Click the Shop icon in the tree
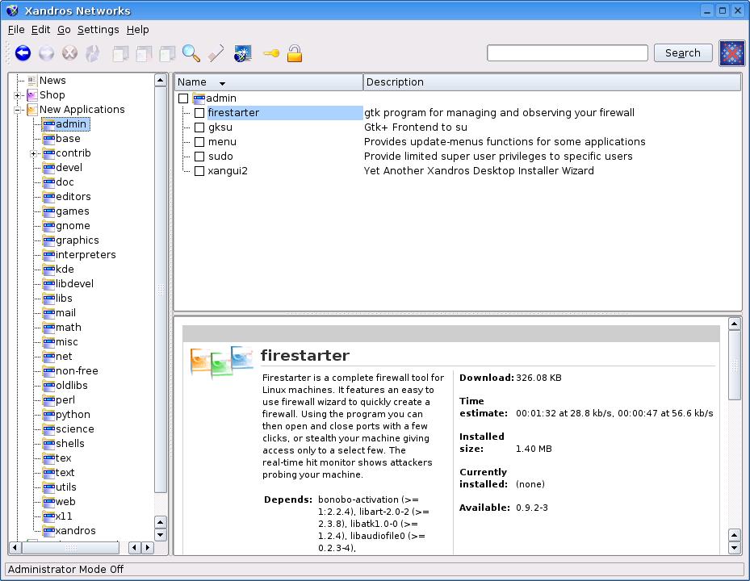 coord(32,95)
